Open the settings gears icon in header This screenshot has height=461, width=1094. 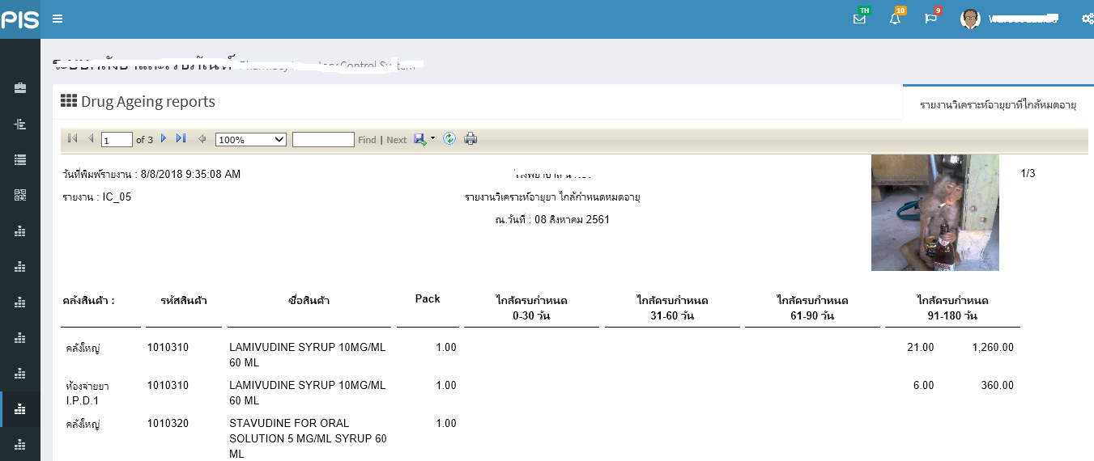tap(1087, 19)
